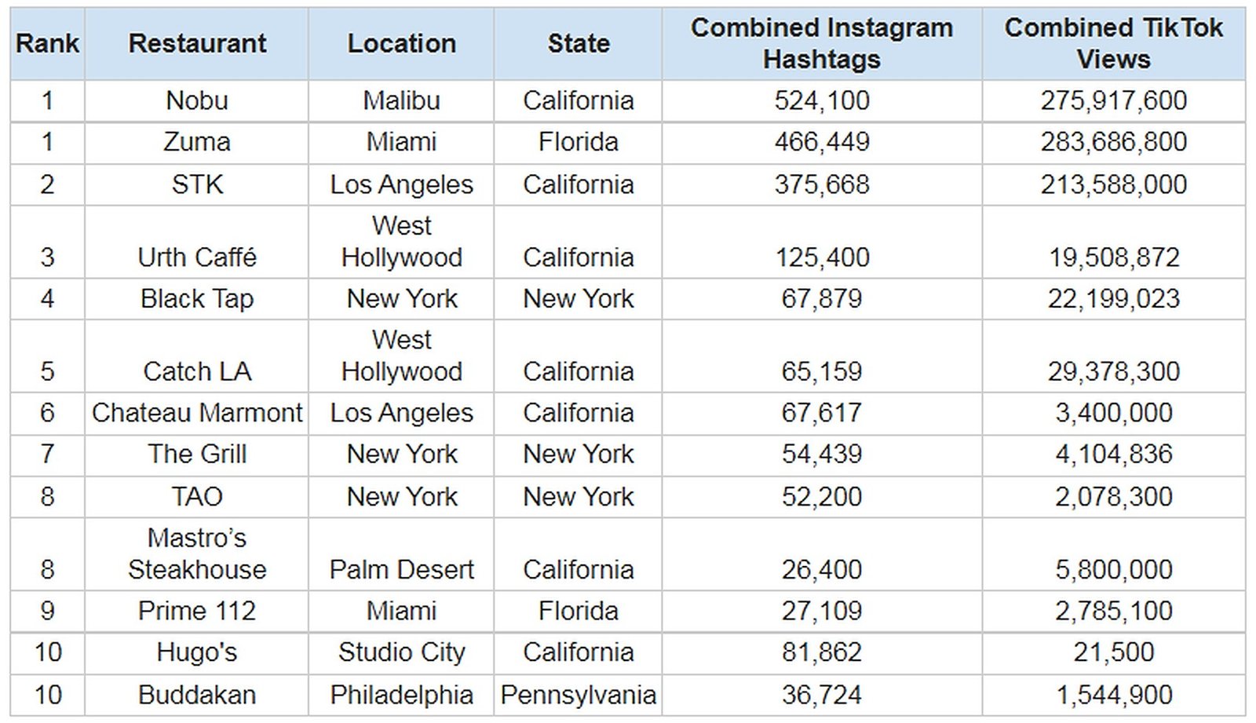Select the State column header
The height and width of the screenshot is (723, 1256).
578,44
